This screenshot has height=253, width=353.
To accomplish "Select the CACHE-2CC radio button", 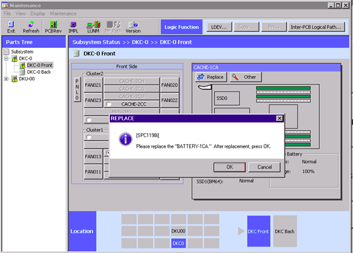I will [109, 104].
